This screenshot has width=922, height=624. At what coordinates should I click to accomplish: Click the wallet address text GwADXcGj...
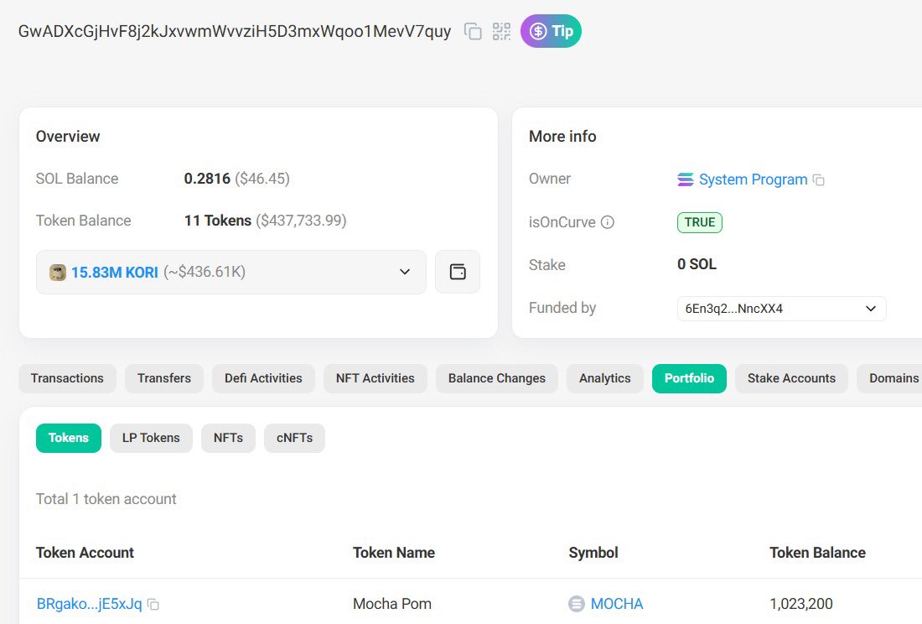(235, 31)
